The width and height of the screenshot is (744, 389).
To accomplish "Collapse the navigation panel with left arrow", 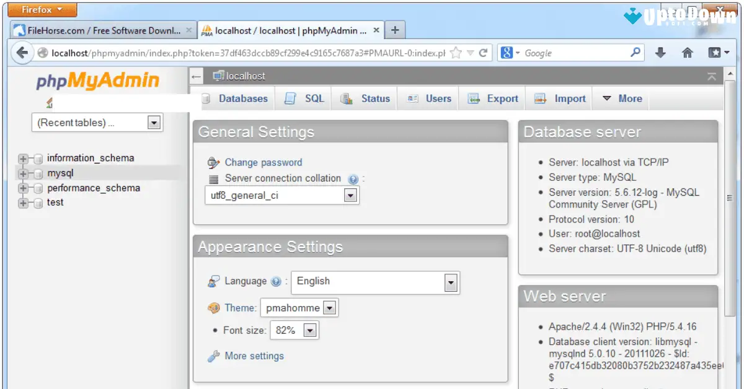I will pyautogui.click(x=196, y=76).
